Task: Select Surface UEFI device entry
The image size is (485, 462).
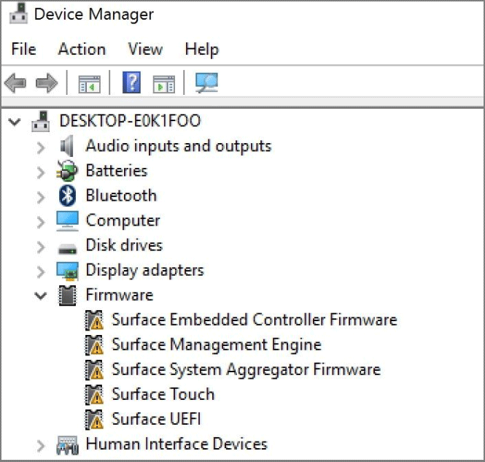Action: [x=156, y=419]
